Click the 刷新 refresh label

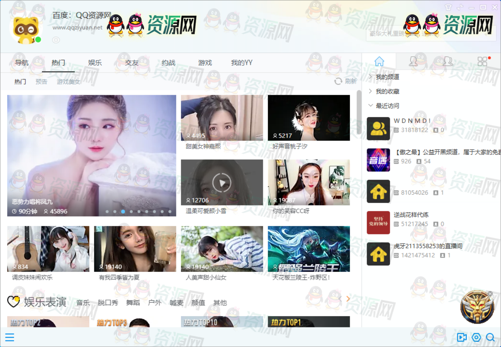point(351,81)
